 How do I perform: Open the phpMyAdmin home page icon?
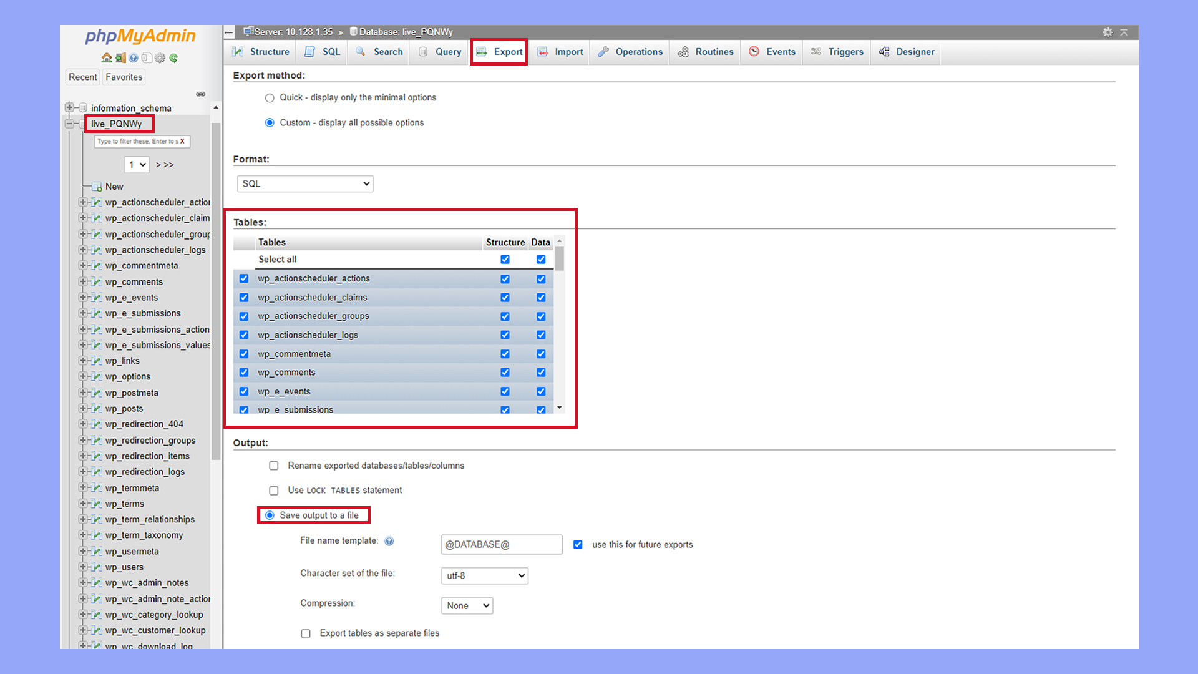(106, 58)
